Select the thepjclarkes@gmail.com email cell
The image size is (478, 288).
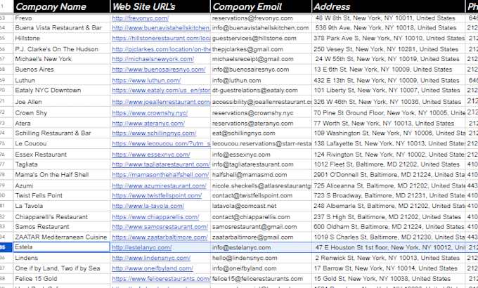tap(261, 49)
